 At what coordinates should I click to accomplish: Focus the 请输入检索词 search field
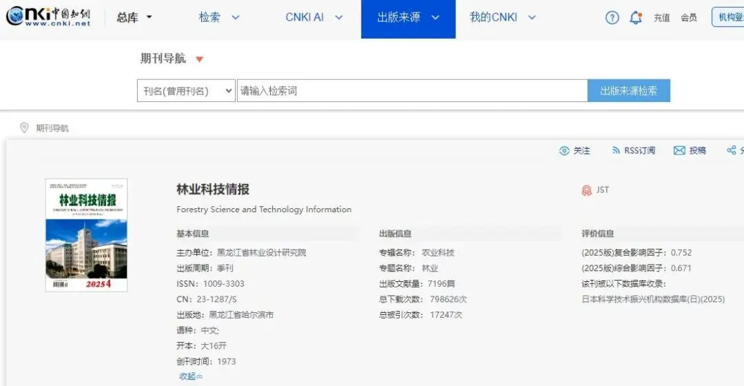point(412,91)
